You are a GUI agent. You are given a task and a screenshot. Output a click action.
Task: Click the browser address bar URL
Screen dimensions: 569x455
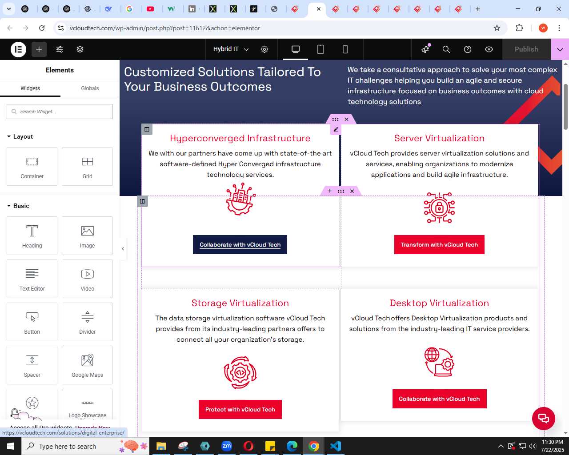[x=165, y=28]
